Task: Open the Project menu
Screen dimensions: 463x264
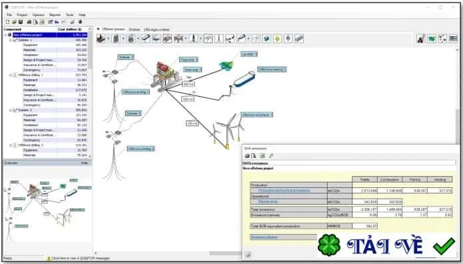Action: (x=22, y=15)
